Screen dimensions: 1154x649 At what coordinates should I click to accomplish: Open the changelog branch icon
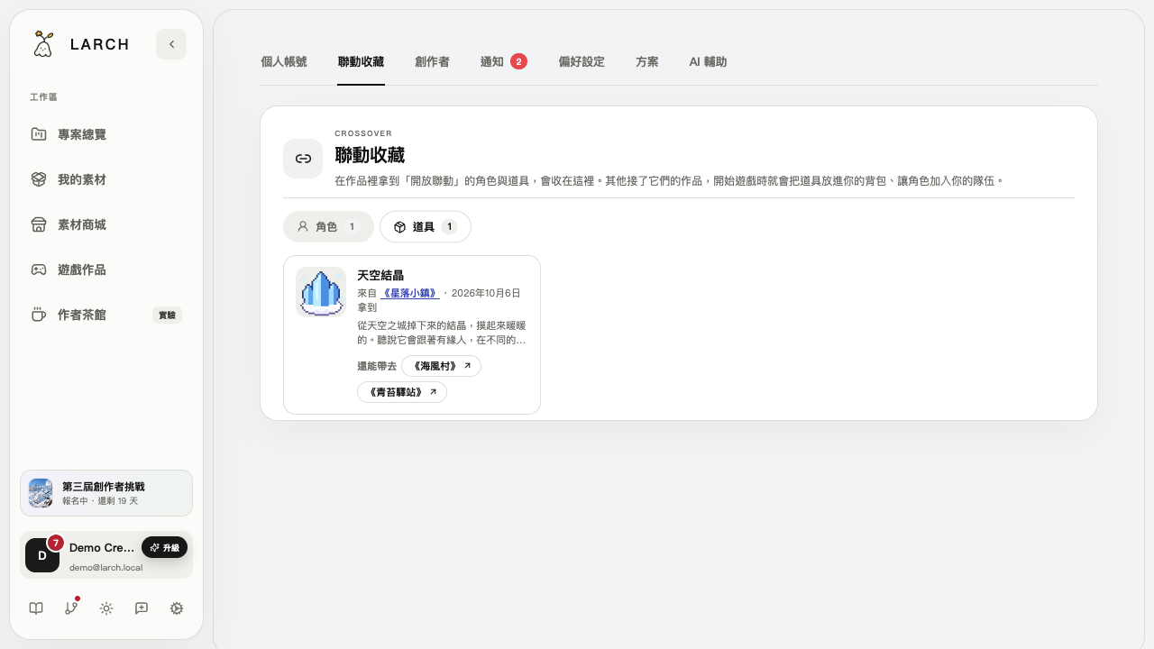coord(71,608)
